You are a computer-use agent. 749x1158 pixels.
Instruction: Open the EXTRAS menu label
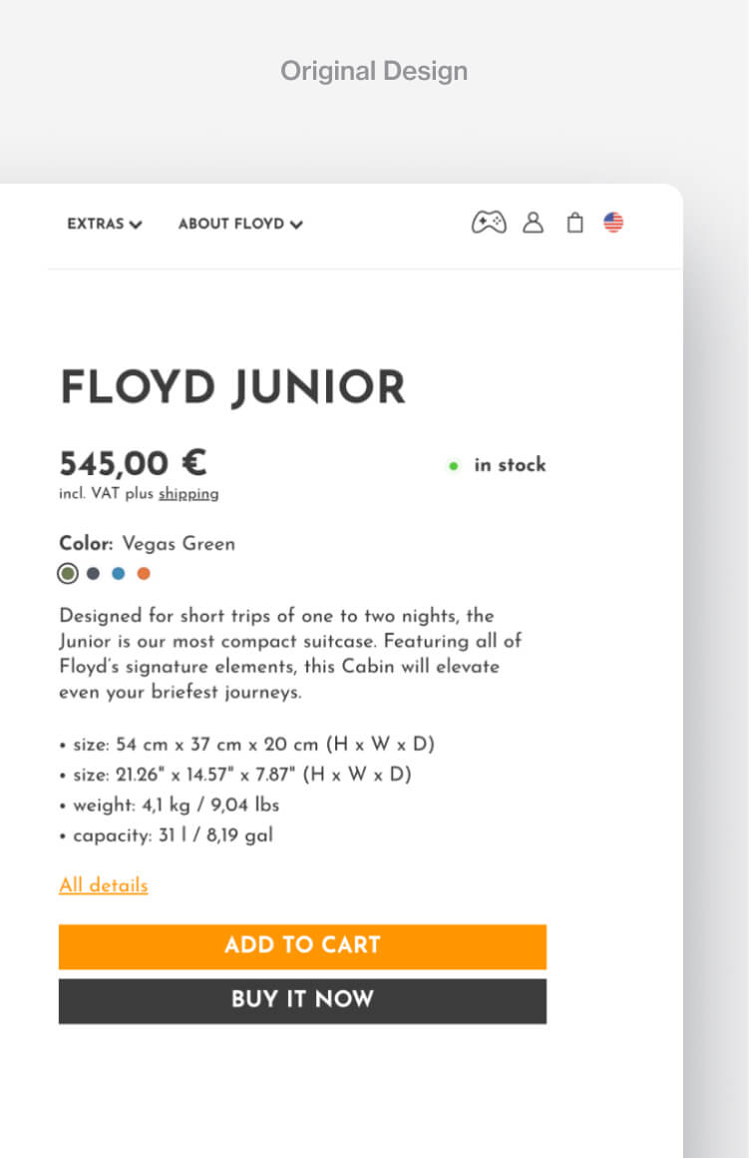click(x=96, y=224)
